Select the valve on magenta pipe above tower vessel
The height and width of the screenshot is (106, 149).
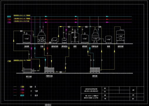[x=43, y=27]
